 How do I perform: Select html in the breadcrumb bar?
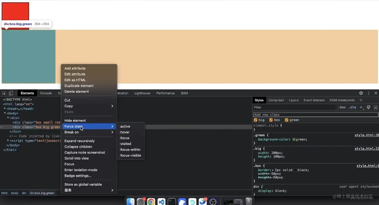[x=4, y=193]
